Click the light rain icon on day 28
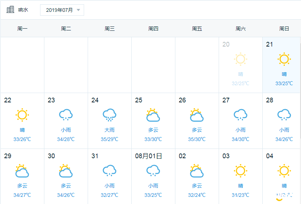 click(284, 115)
